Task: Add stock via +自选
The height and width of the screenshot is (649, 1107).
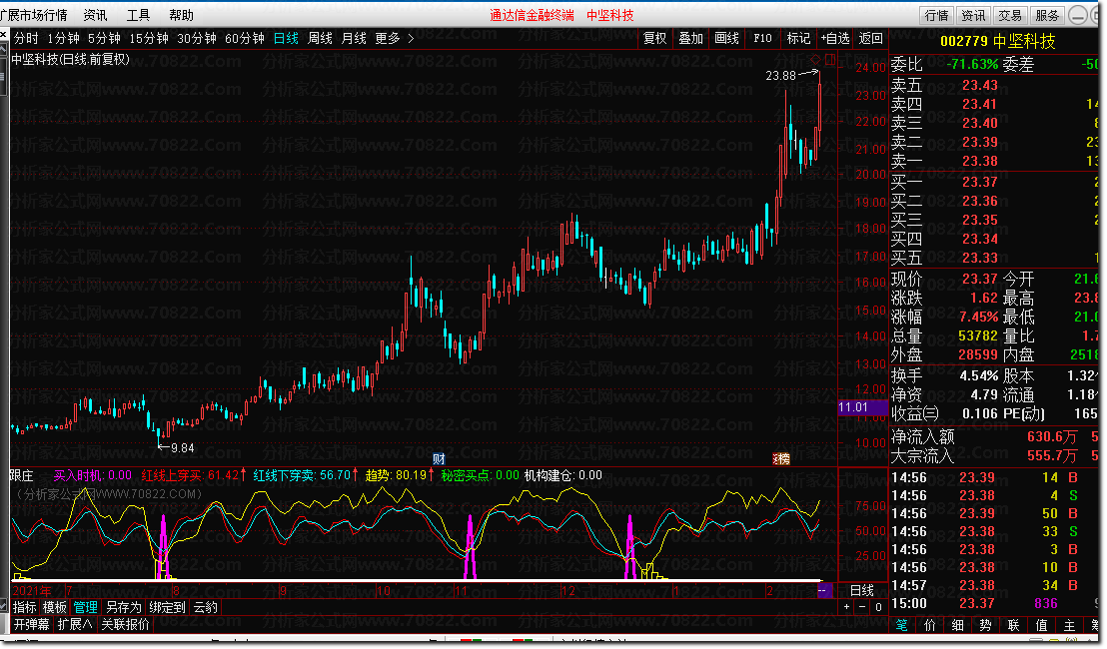Action: click(x=835, y=38)
